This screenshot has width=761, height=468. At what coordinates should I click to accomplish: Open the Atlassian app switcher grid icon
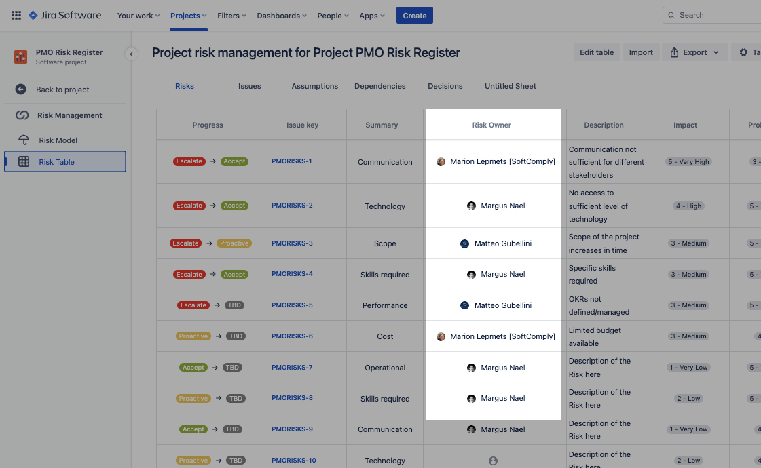pyautogui.click(x=15, y=15)
